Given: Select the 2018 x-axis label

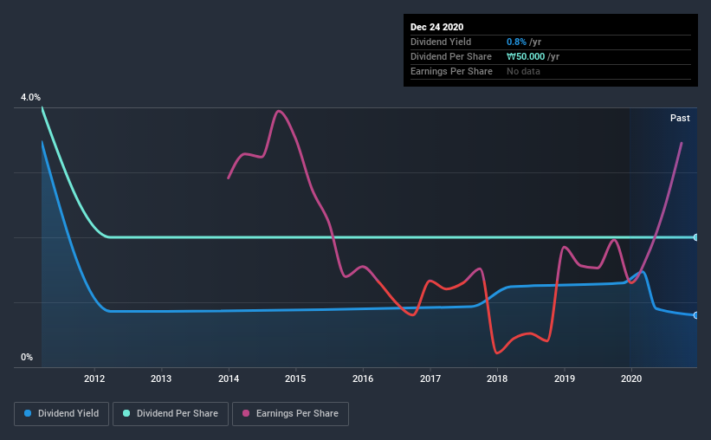Looking at the screenshot, I should [x=497, y=379].
